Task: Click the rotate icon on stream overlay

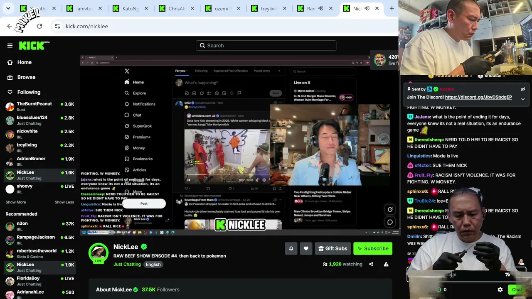Action: point(390,210)
